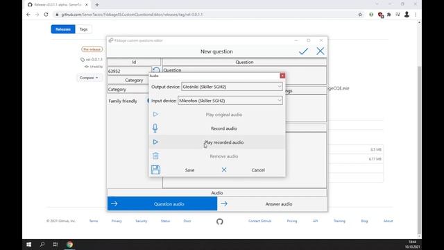Click the taskbar clock

(x=412, y=244)
